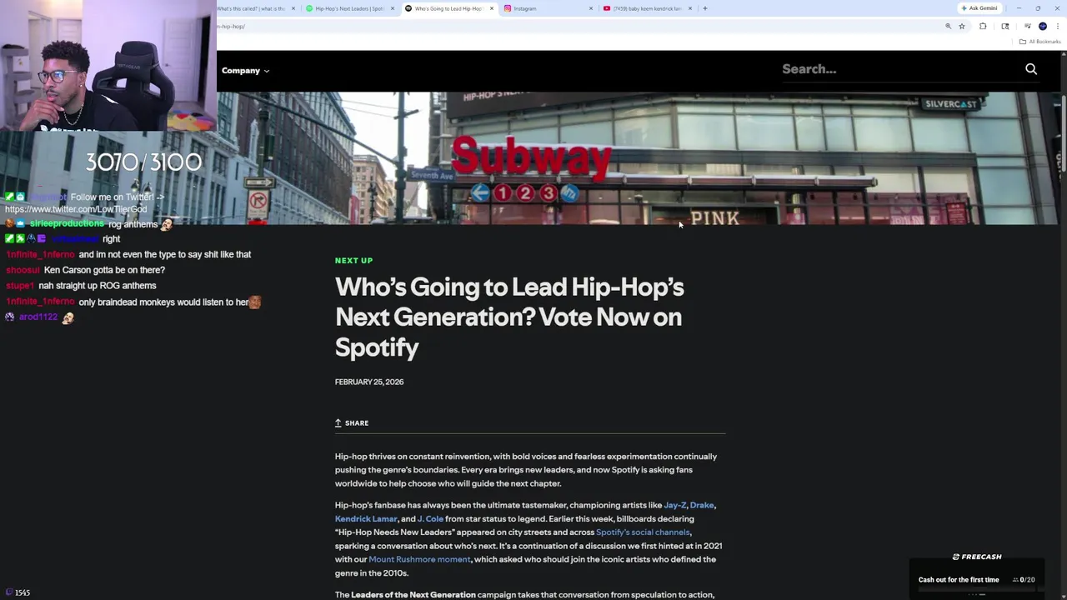Click the 0/20 progress counter
Screen dimensions: 1067x600
1024,580
